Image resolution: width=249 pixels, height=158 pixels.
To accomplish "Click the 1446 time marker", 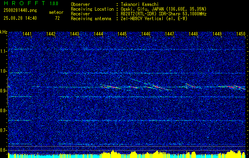I will pyautogui.click(x=146, y=34).
